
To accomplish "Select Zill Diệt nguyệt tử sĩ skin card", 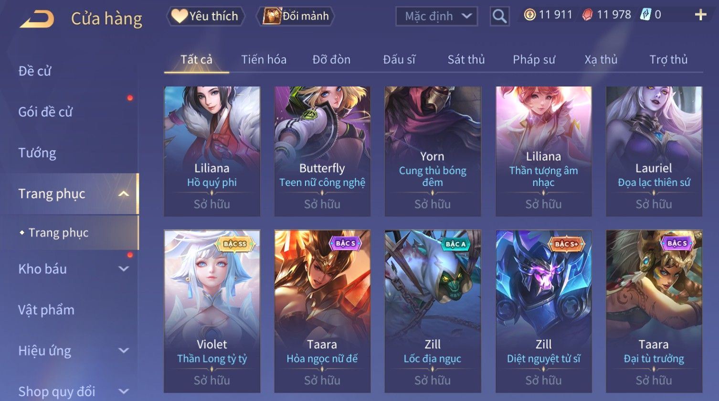I will click(x=543, y=311).
